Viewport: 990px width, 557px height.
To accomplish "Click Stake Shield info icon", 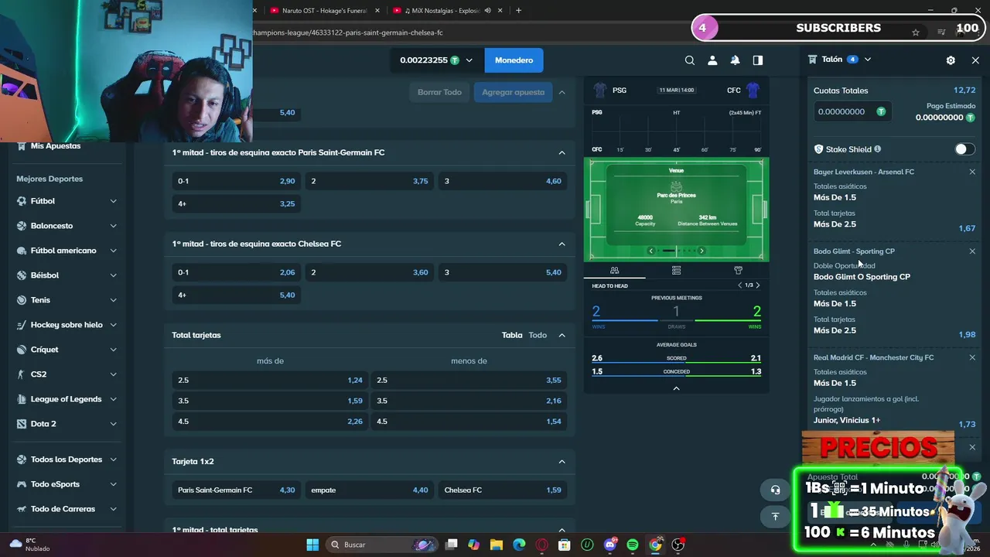I will [877, 149].
